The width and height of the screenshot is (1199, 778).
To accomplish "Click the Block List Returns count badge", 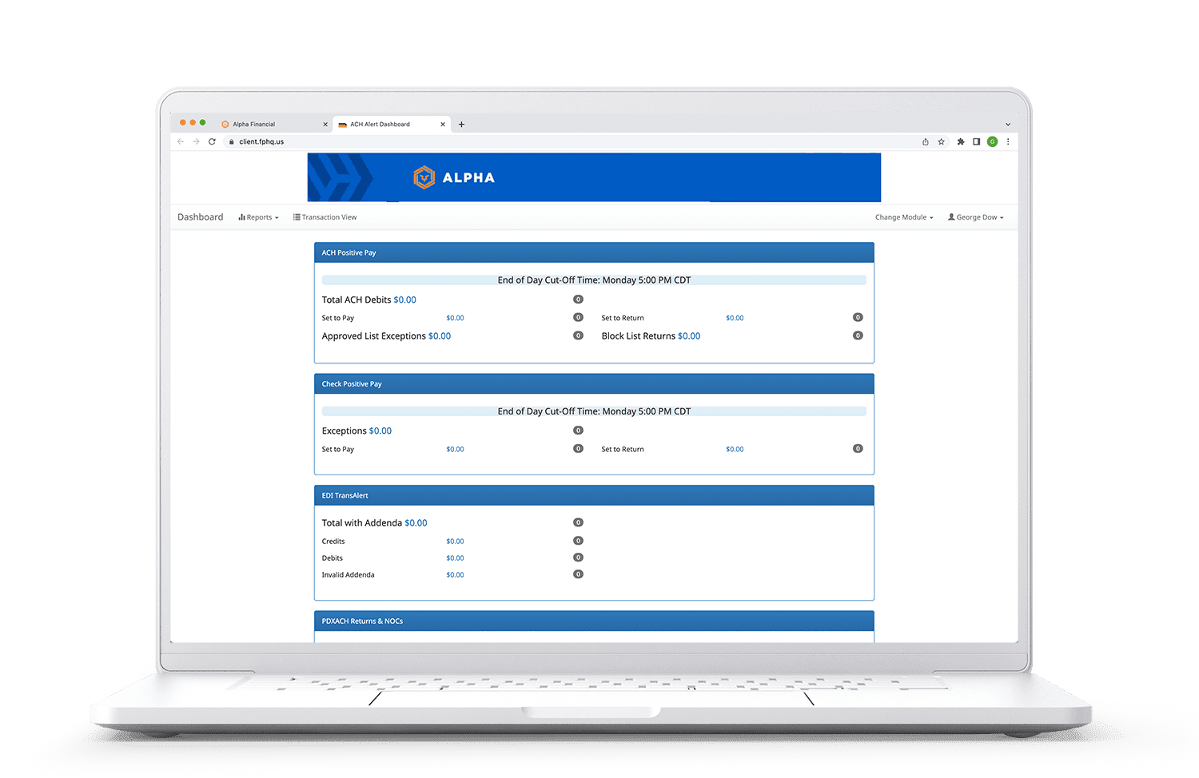I will (x=858, y=335).
